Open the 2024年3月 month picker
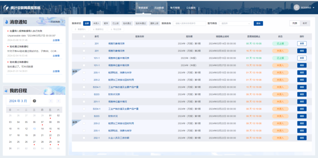This screenshot has width=318, height=158. click(x=18, y=101)
